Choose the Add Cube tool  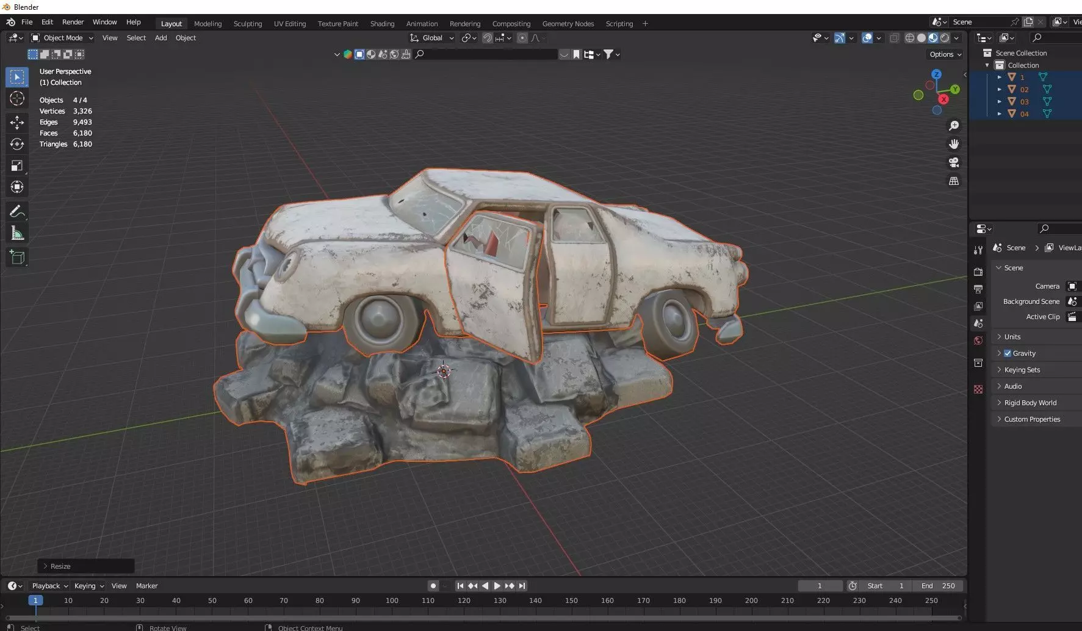[17, 258]
